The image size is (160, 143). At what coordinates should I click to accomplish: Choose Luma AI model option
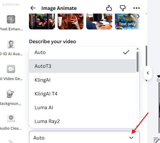(x=82, y=107)
